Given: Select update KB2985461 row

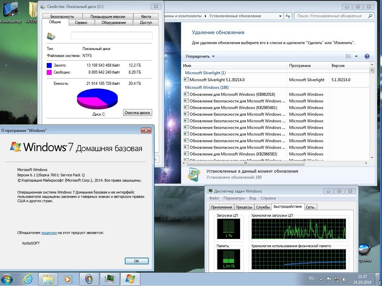Looking at the screenshot, I should click(x=276, y=108).
